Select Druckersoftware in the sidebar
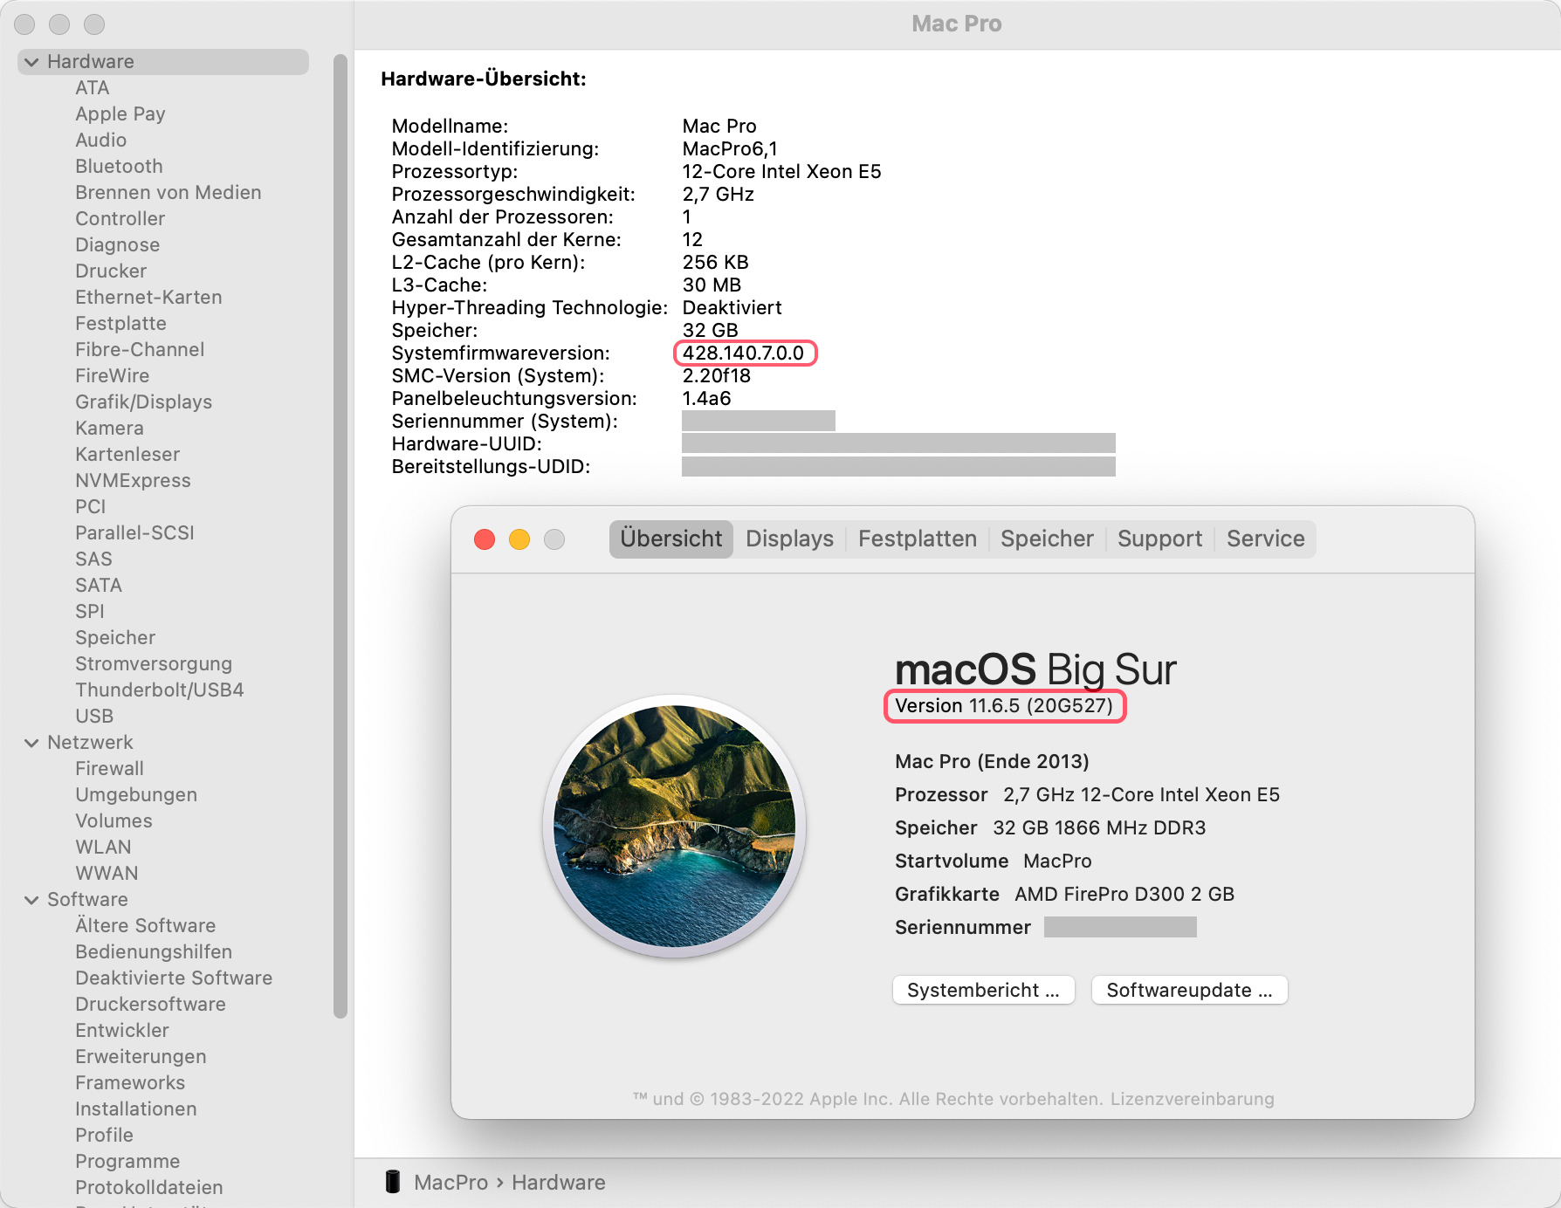Image resolution: width=1561 pixels, height=1208 pixels. [150, 1005]
